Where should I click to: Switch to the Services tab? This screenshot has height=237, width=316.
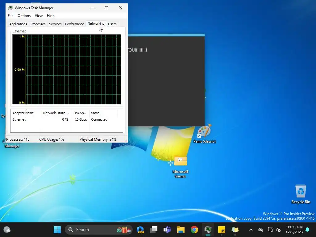(55, 24)
